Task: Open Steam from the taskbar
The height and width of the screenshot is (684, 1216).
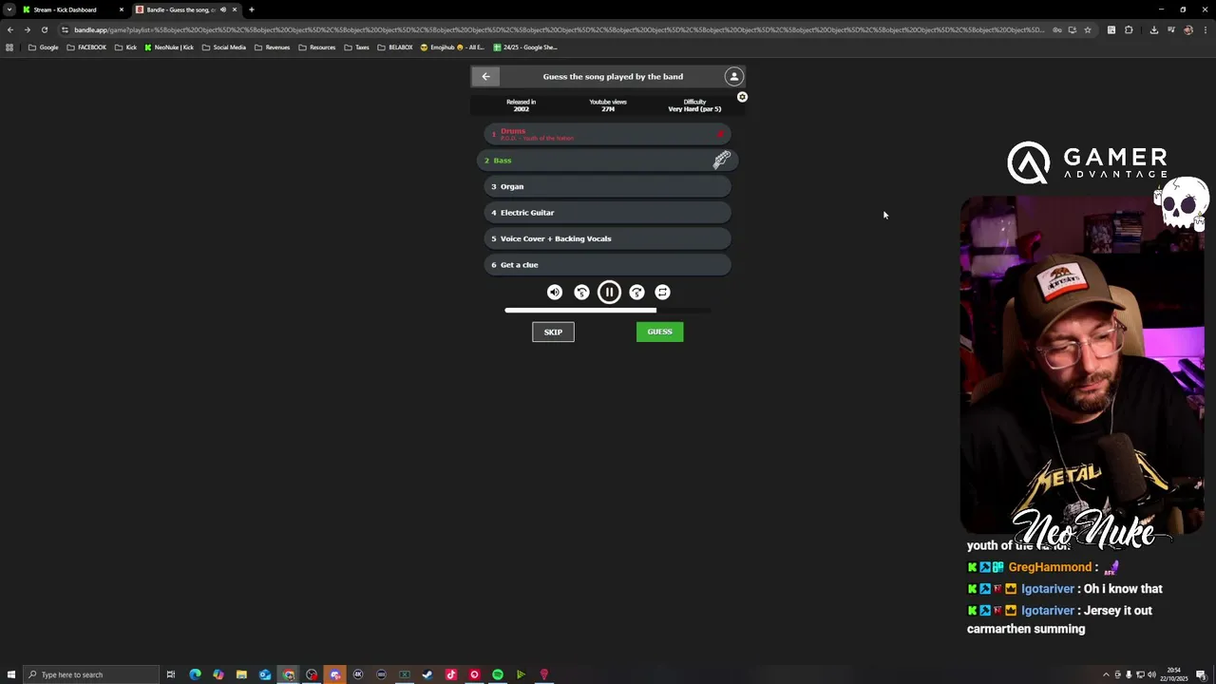Action: point(427,674)
